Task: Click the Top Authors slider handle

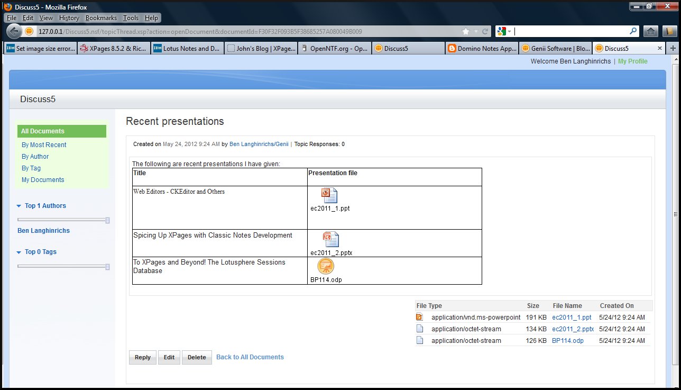Action: [107, 220]
